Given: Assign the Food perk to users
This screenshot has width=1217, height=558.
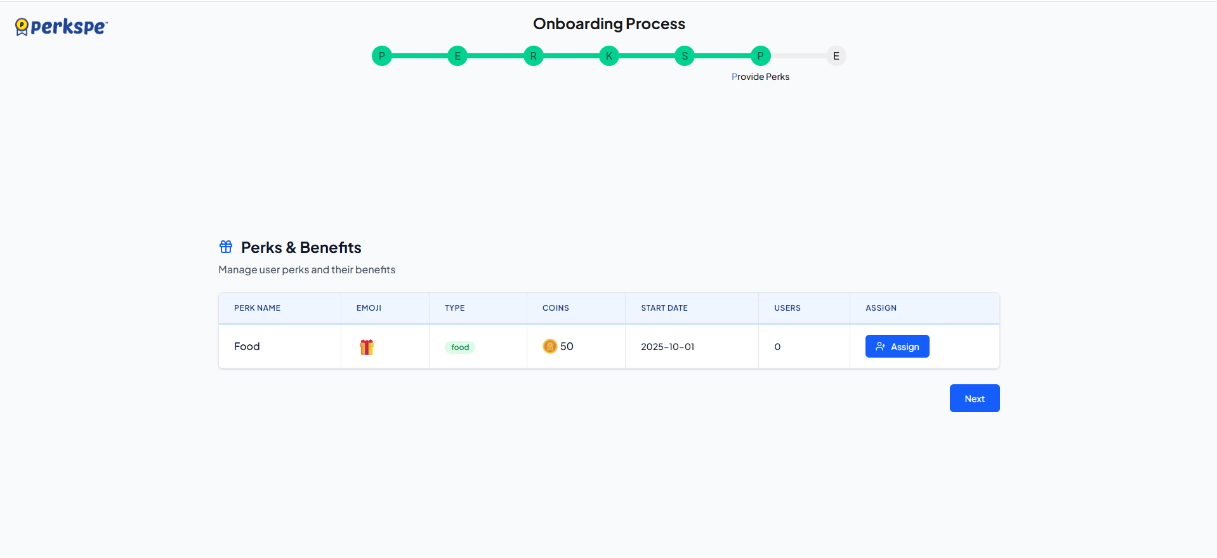Looking at the screenshot, I should (897, 346).
